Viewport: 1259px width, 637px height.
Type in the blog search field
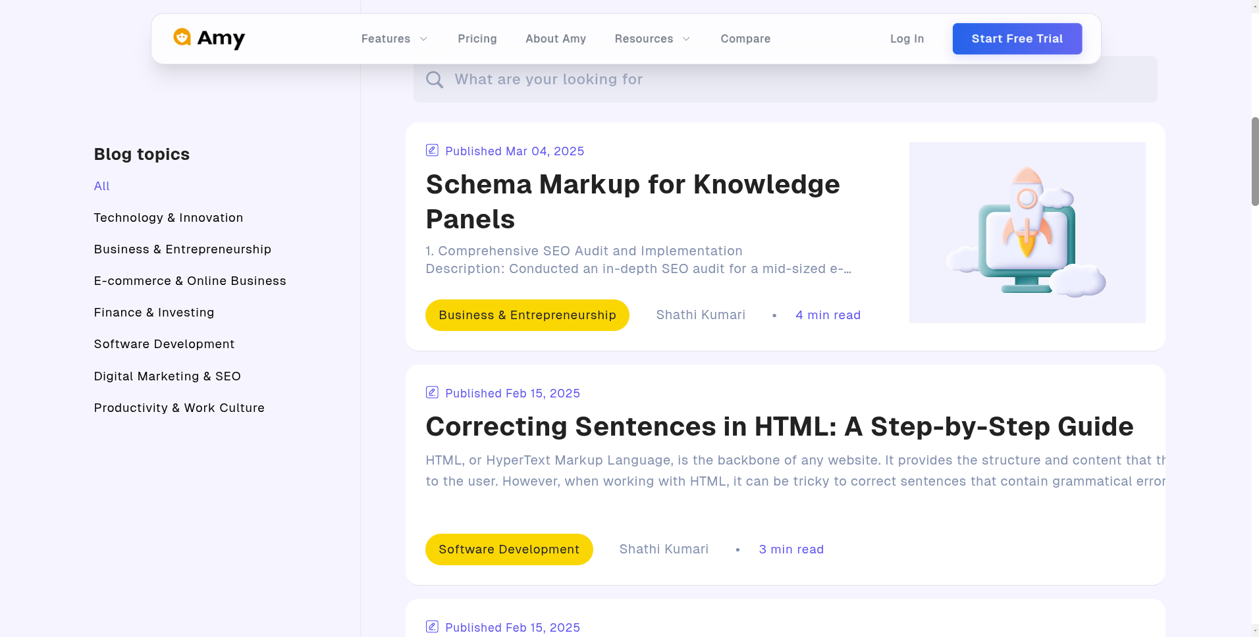(x=790, y=80)
